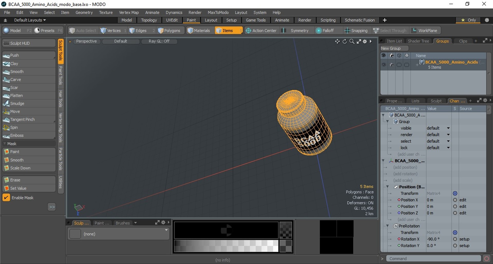Click the mask Erase tool

point(29,180)
